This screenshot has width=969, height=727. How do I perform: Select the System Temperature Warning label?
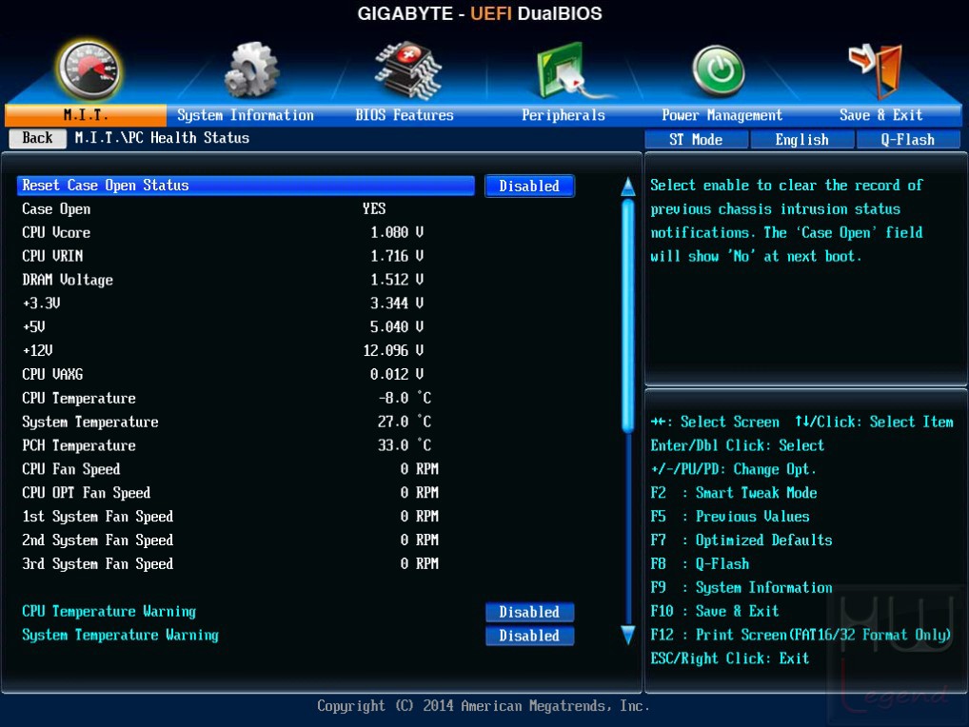121,635
